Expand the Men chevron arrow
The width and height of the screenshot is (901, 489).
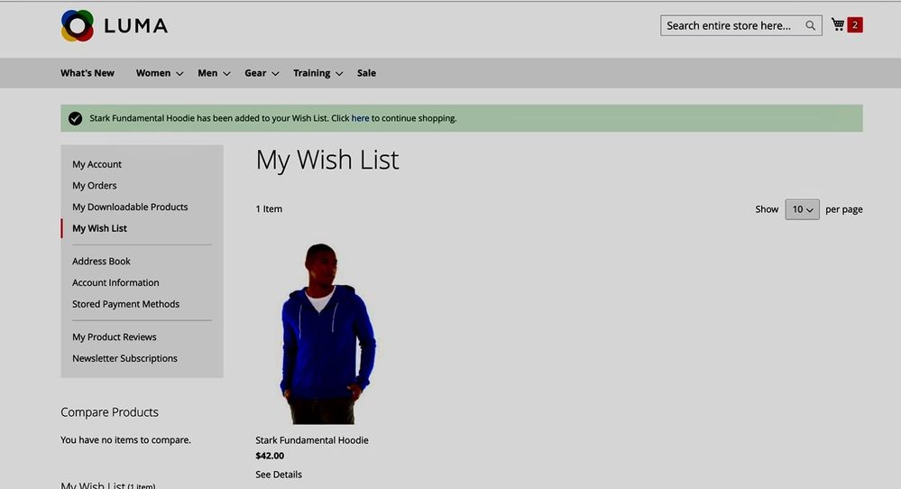(226, 74)
